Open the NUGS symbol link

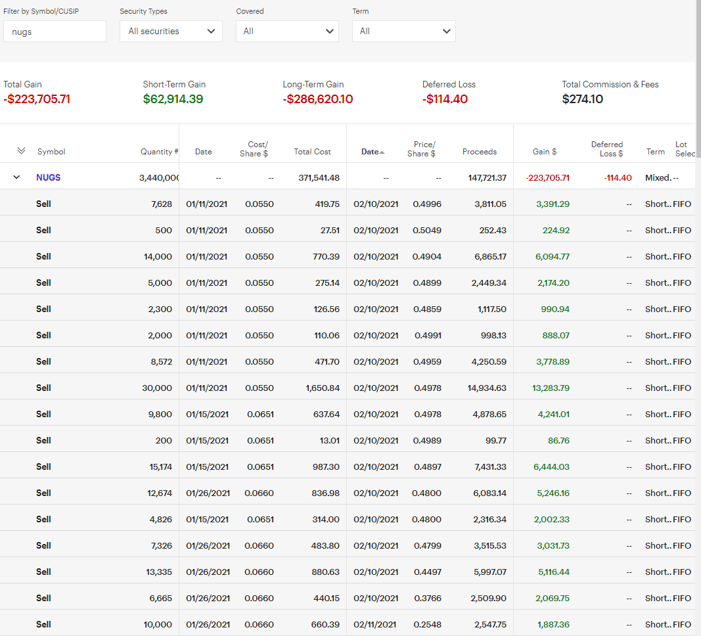click(x=48, y=177)
